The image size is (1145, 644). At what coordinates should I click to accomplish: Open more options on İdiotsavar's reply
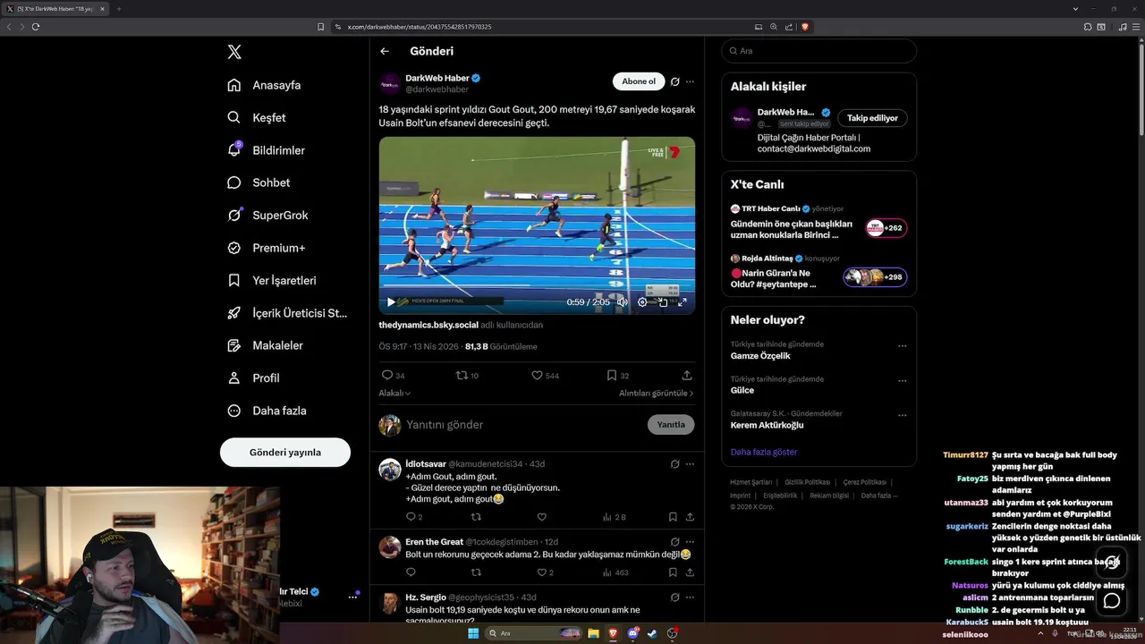pos(690,464)
